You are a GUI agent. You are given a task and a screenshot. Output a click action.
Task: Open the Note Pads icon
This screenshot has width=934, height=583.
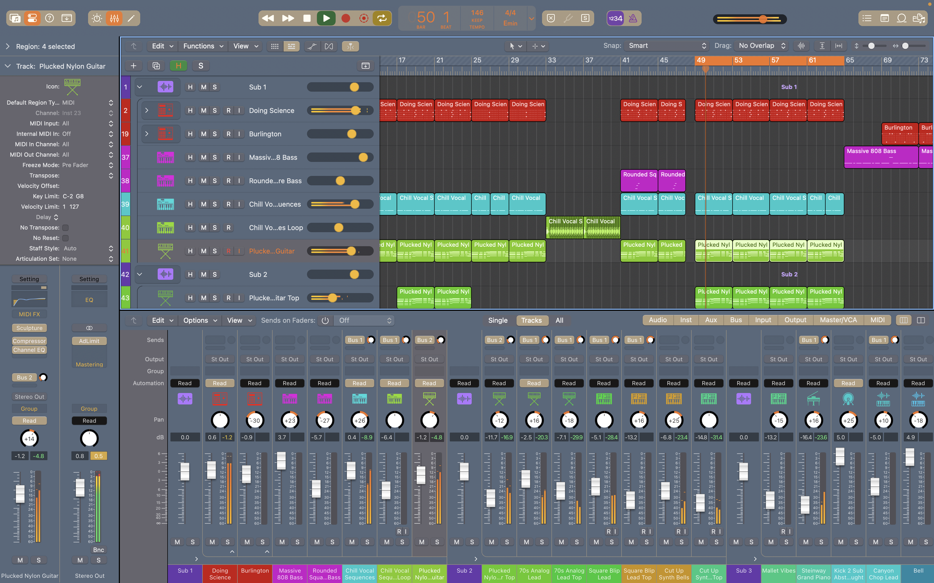(x=884, y=18)
